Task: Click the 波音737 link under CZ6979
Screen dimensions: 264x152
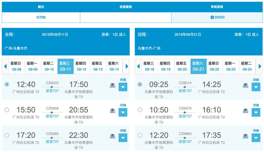Action: click(185, 116)
